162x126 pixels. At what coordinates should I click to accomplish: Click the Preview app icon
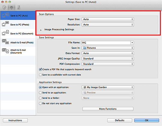point(85,93)
